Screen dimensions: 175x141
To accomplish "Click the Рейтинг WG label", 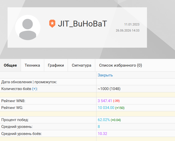I will (12, 108).
